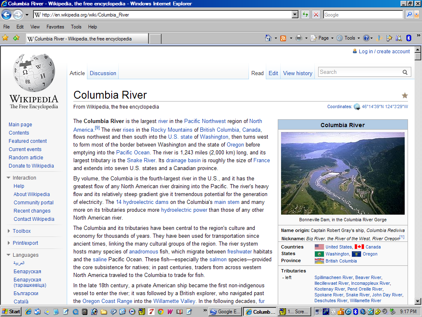
Task: Select the View history tab
Action: 298,73
